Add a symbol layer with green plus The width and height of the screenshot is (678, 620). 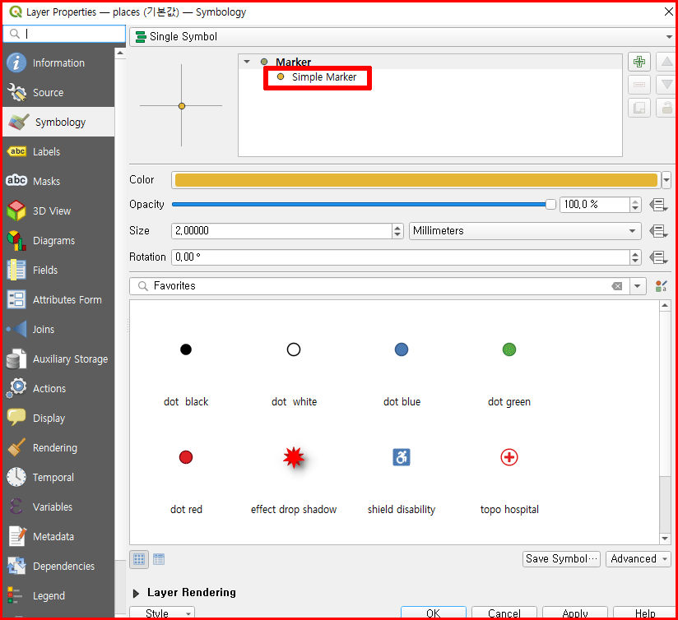click(x=639, y=62)
